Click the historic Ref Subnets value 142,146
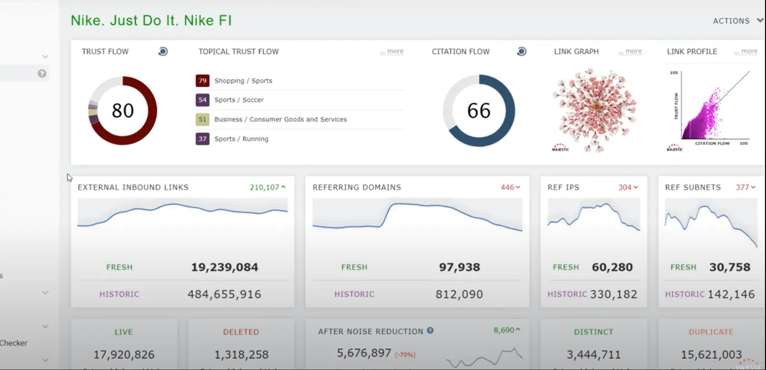The image size is (766, 370). pyautogui.click(x=731, y=294)
